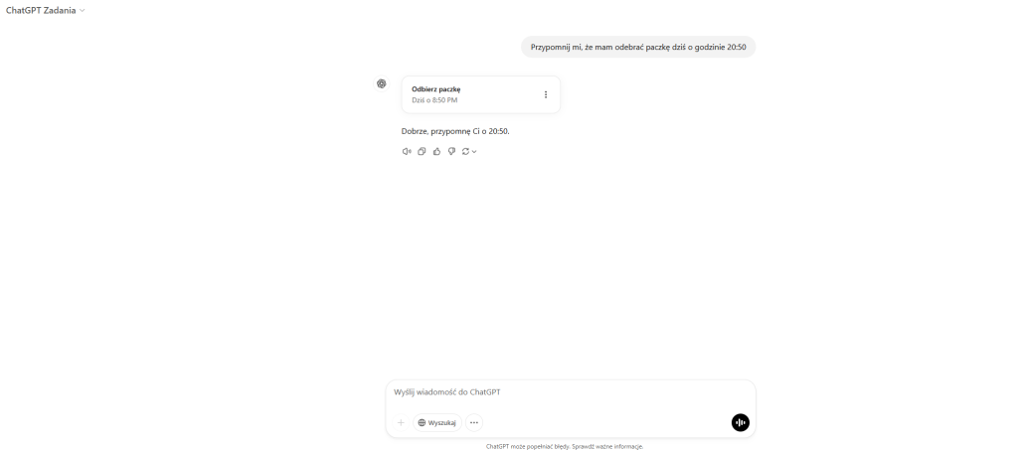Play the reply aloud with speaker icon
Image resolution: width=1018 pixels, height=451 pixels.
(x=407, y=151)
